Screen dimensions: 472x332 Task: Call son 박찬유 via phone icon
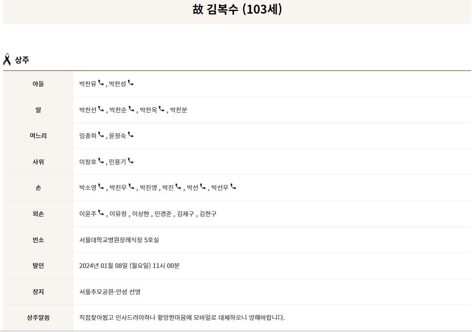coord(101,83)
